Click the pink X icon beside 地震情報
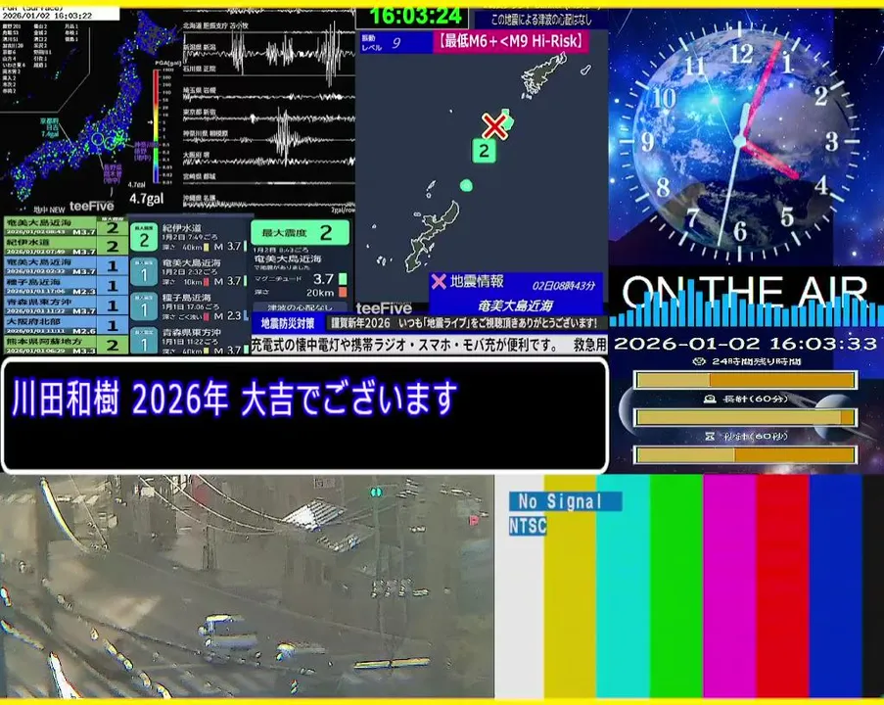This screenshot has width=884, height=705. pos(439,281)
